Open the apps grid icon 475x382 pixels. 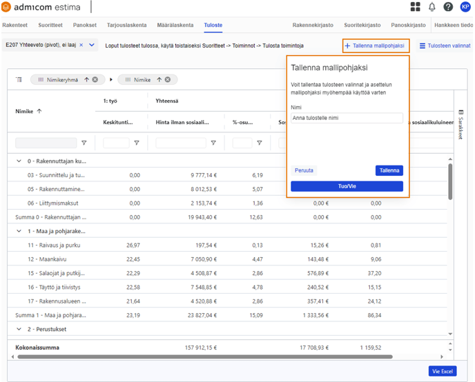[416, 7]
